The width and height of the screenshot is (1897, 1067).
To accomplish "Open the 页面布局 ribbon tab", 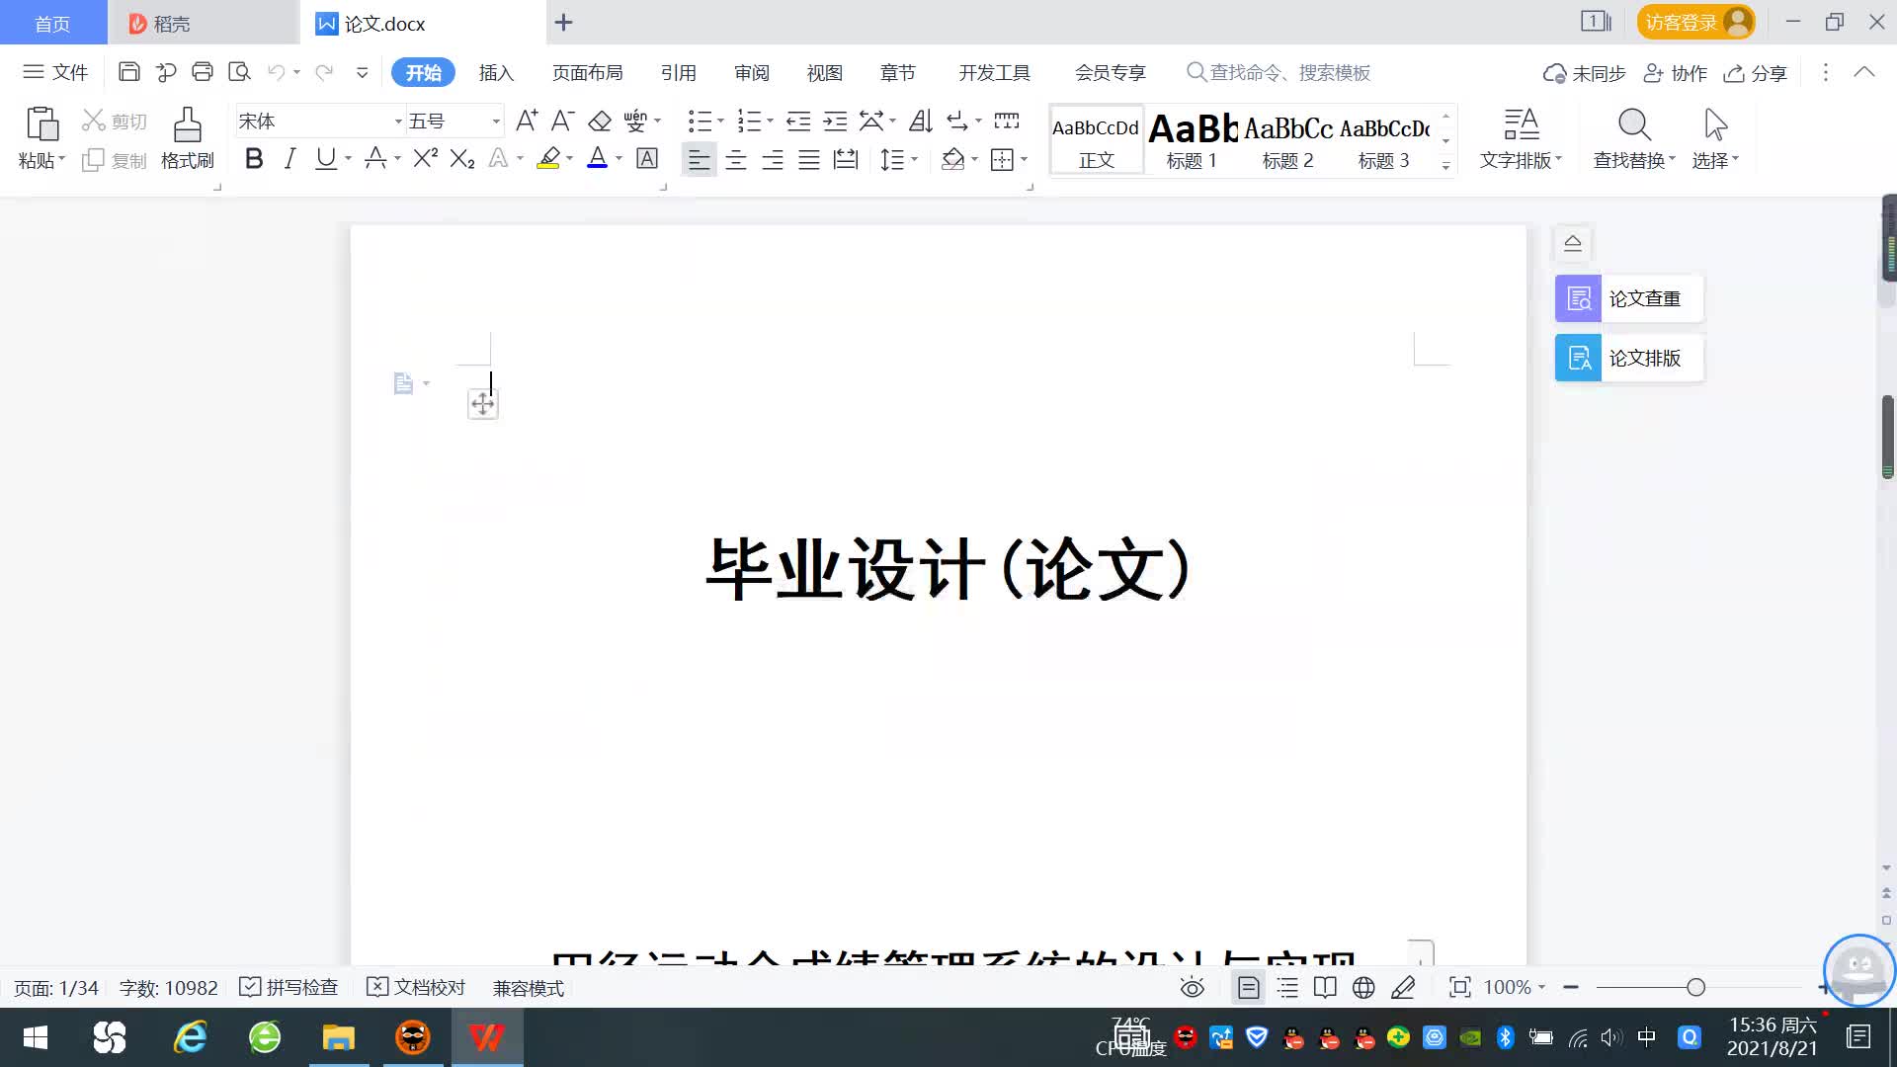I will (x=587, y=73).
